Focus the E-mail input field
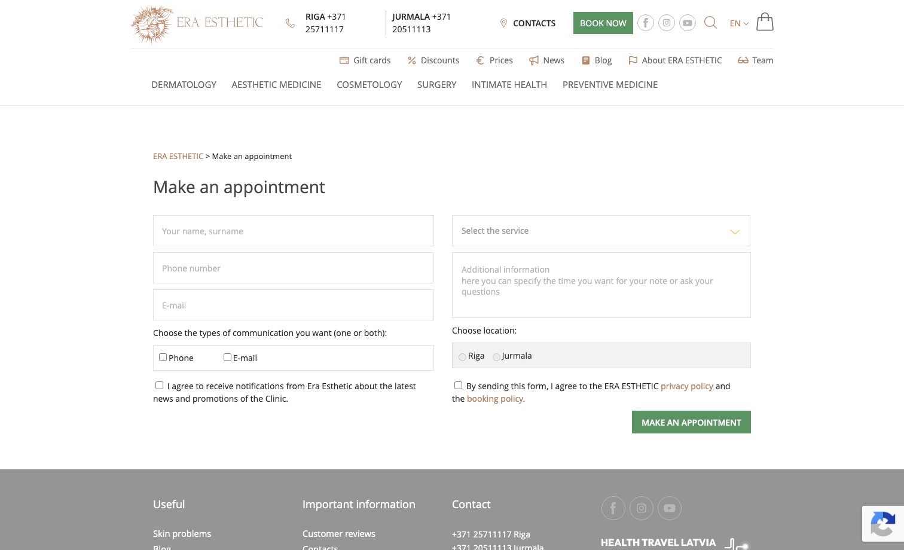Screen dimensions: 904x550 point(294,305)
